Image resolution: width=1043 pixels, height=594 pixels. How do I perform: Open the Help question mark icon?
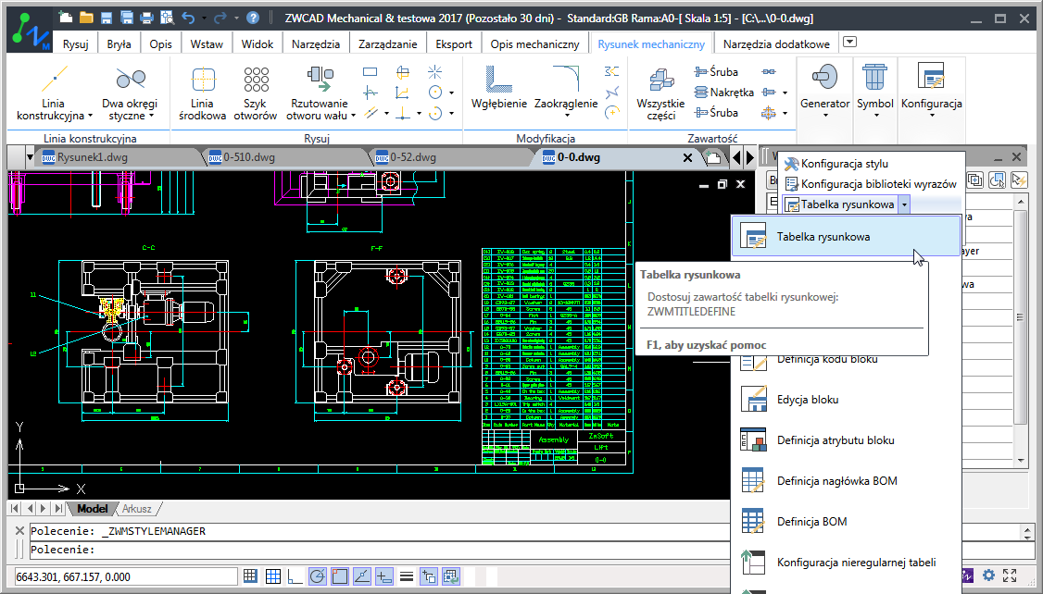coord(253,18)
